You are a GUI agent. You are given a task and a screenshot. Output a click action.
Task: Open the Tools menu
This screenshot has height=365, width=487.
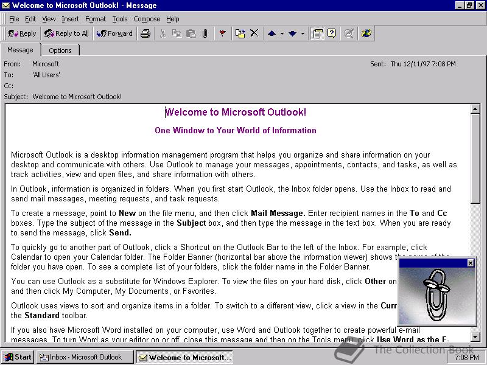[x=120, y=19]
